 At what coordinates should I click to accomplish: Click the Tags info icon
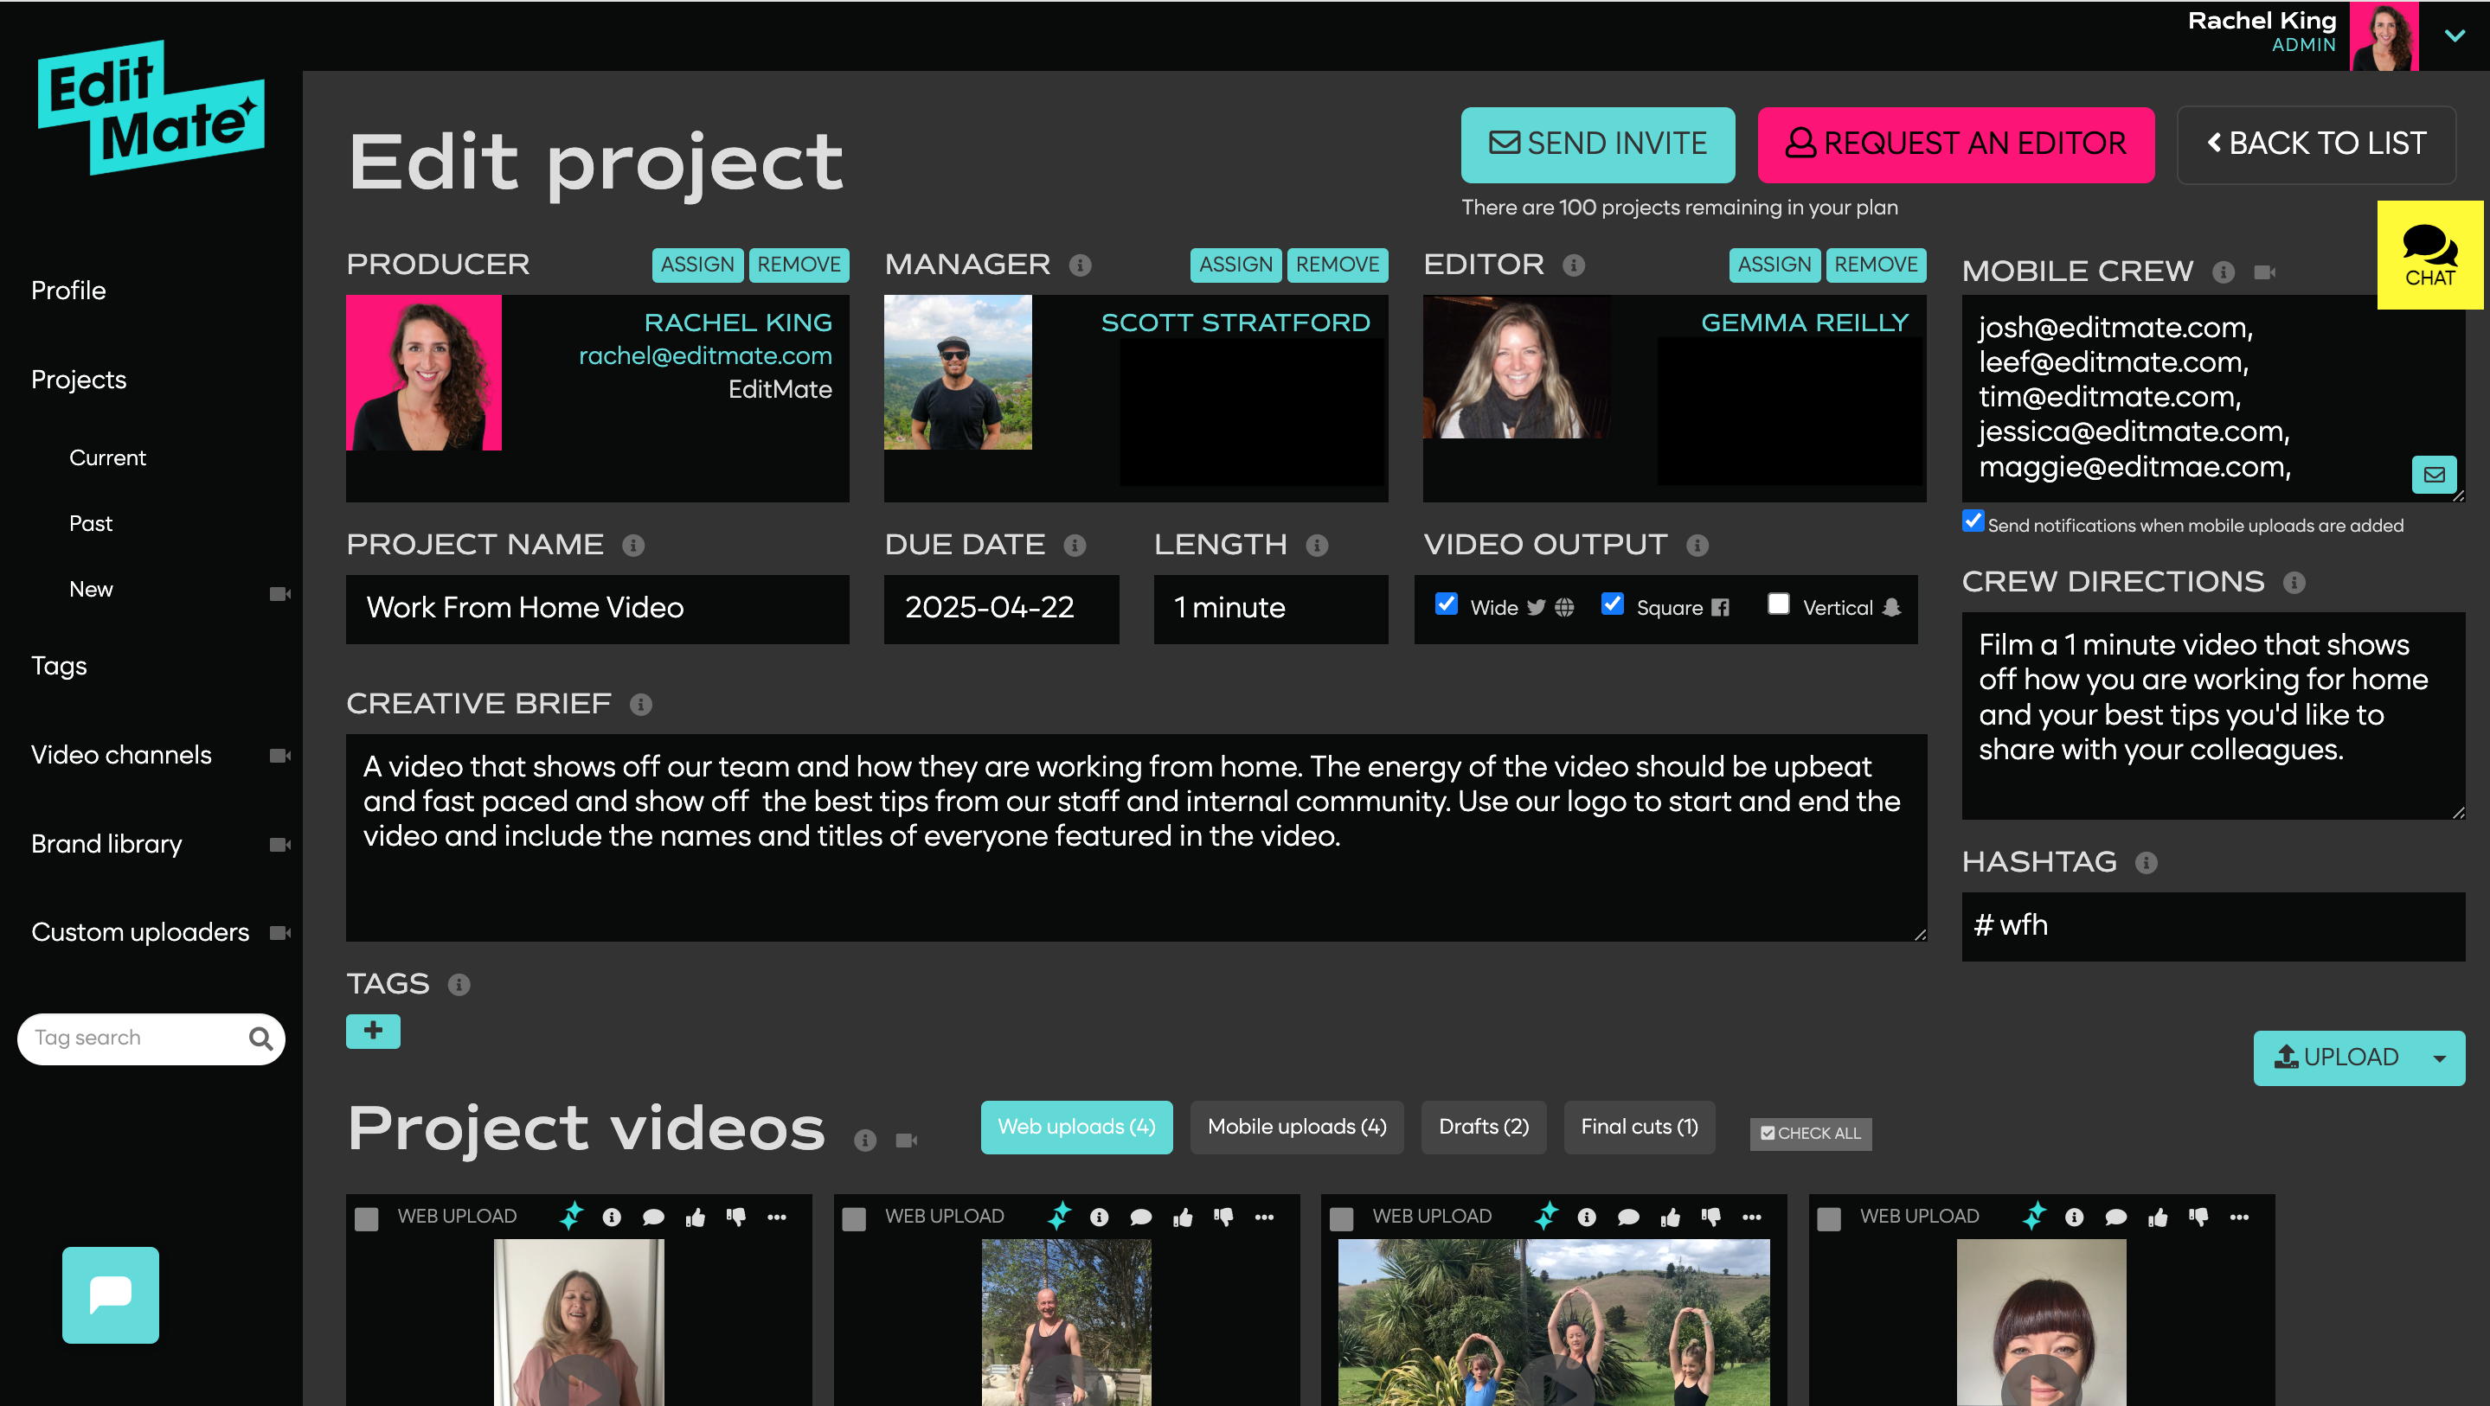[459, 985]
